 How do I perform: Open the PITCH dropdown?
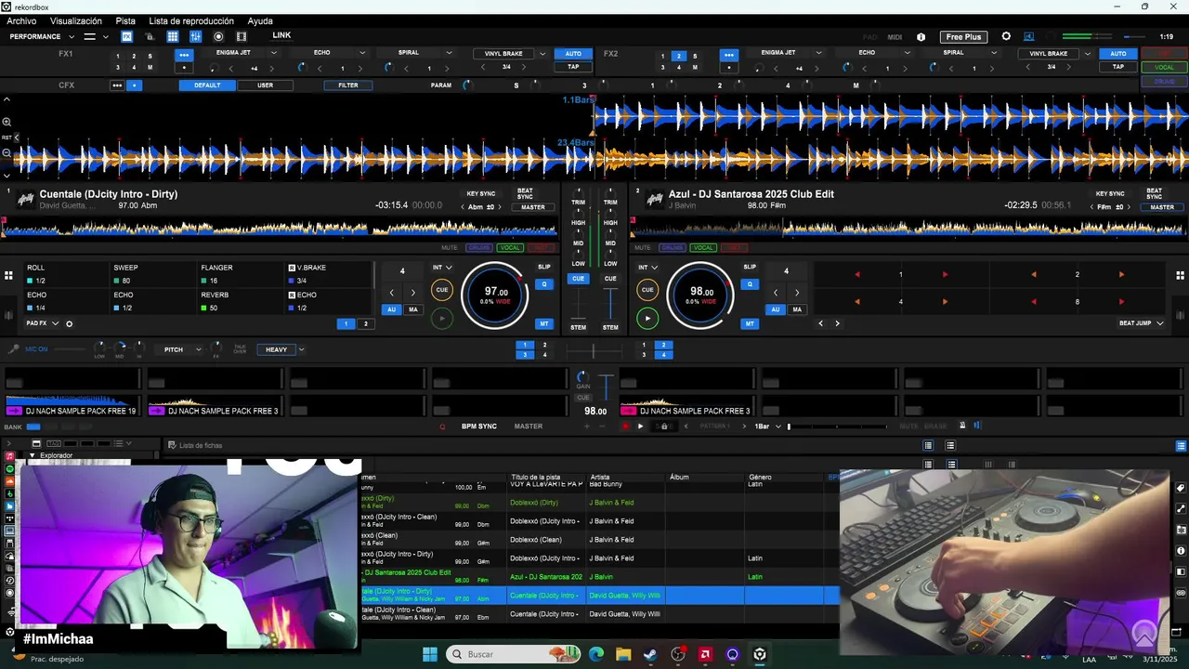pos(198,349)
